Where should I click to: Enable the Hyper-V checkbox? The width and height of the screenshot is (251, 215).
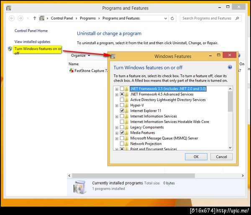point(122,105)
